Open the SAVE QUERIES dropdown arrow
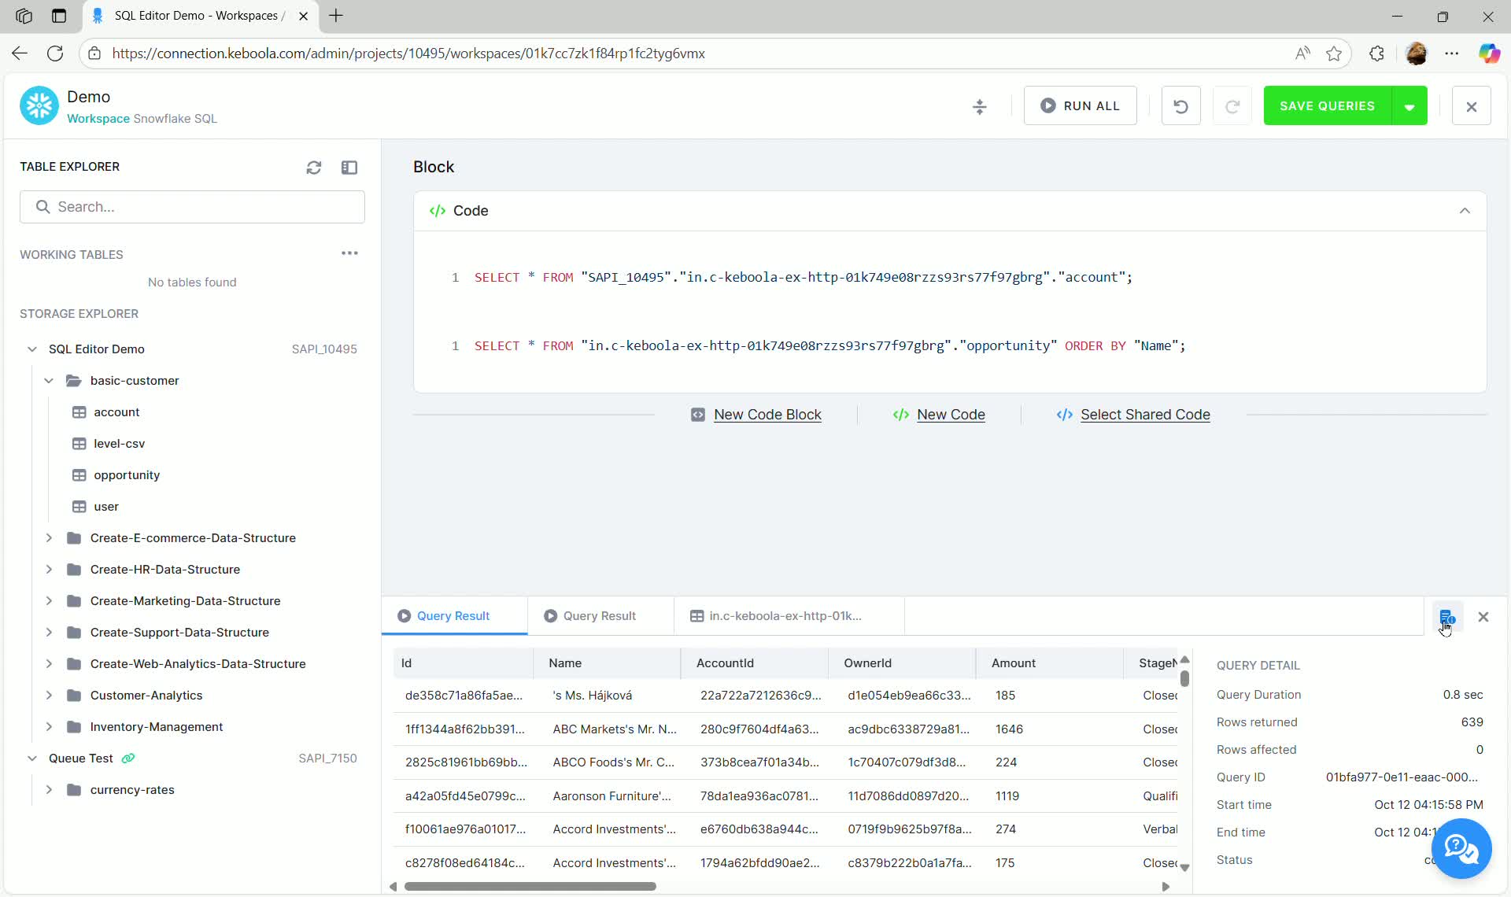The image size is (1511, 897). [x=1410, y=105]
